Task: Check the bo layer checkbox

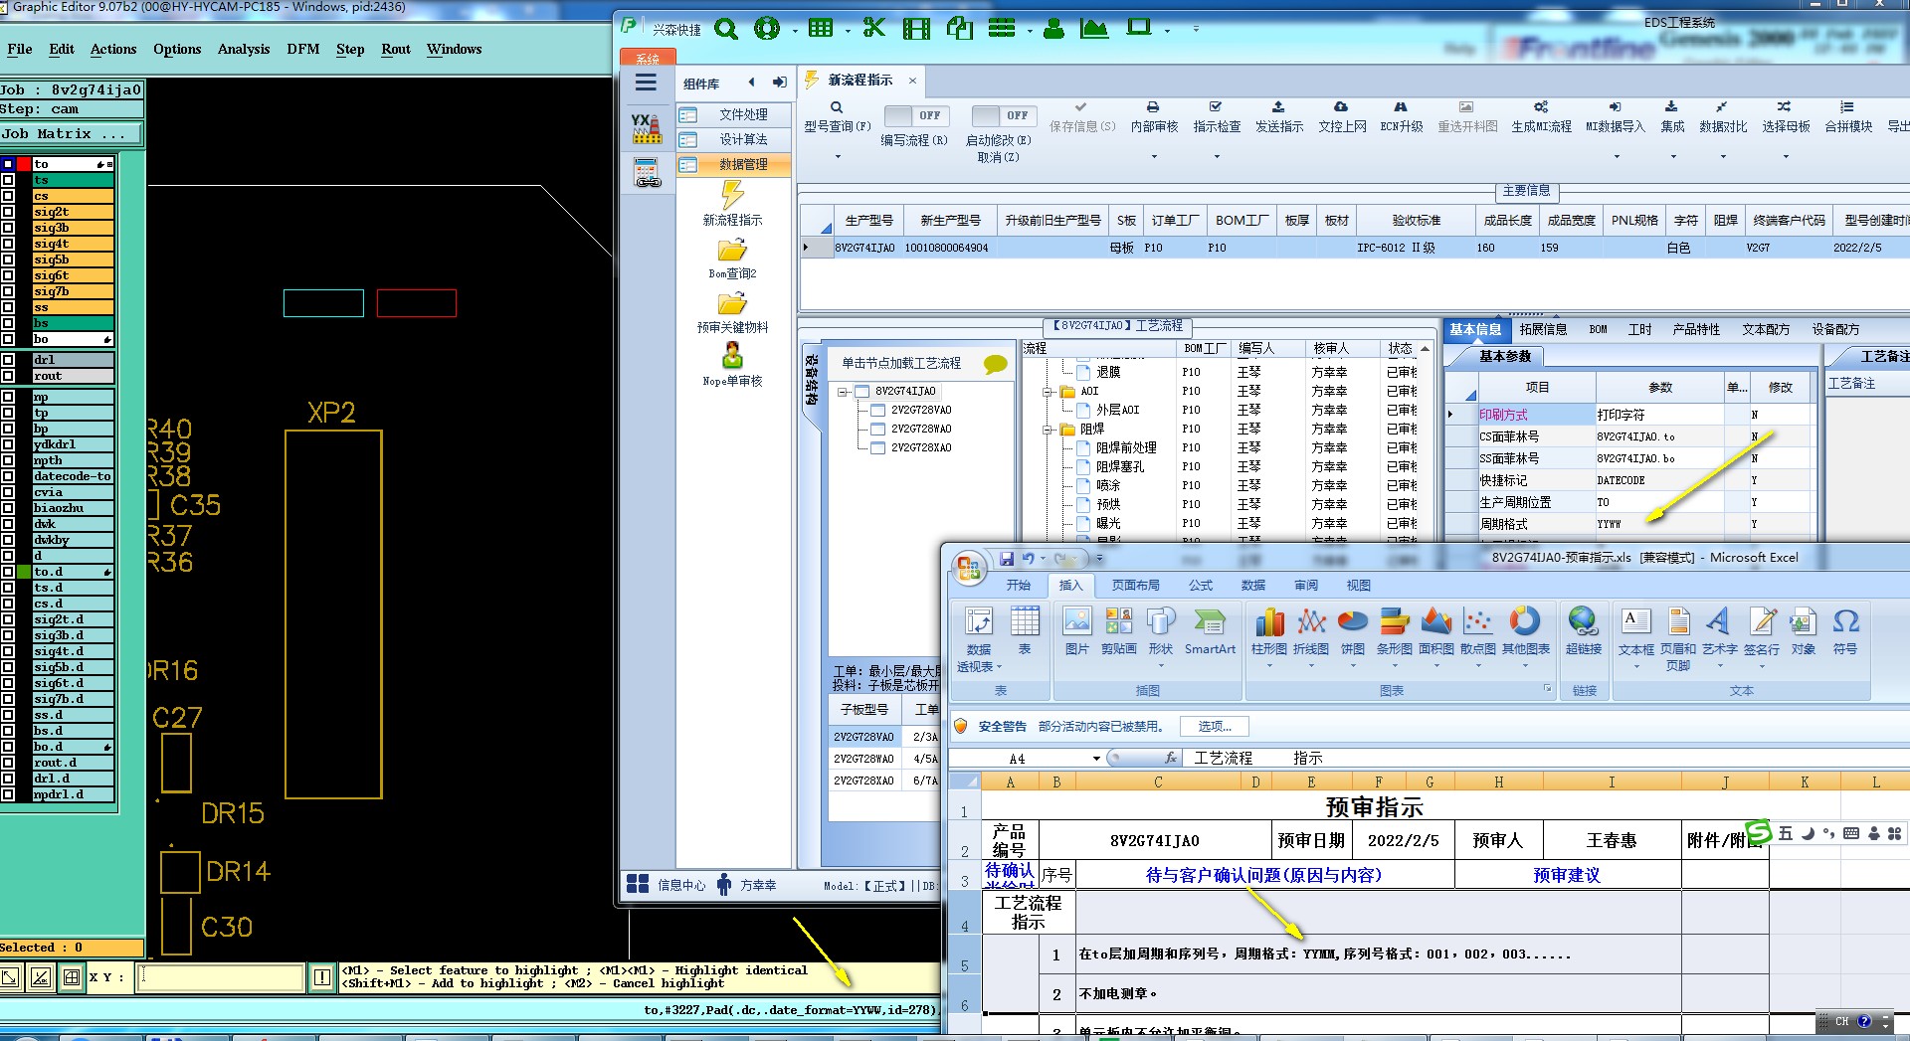Action: click(x=8, y=339)
